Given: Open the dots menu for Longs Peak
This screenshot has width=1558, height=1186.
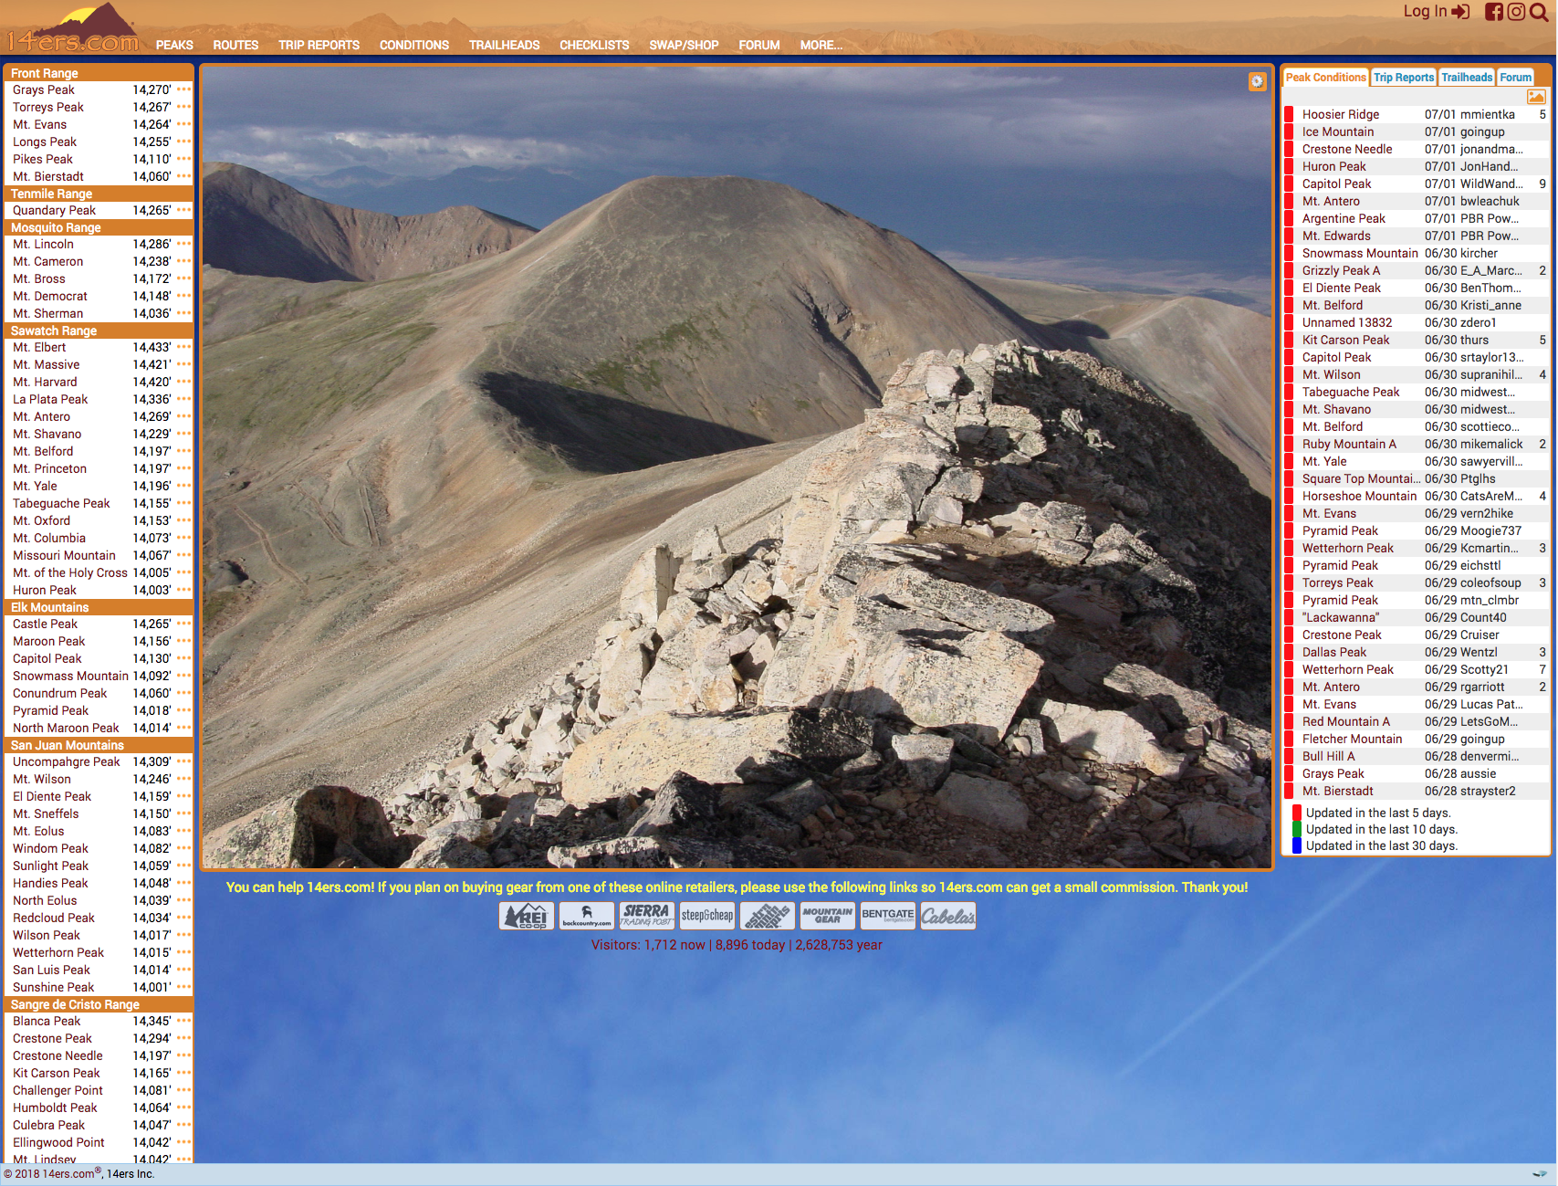Looking at the screenshot, I should pos(184,142).
